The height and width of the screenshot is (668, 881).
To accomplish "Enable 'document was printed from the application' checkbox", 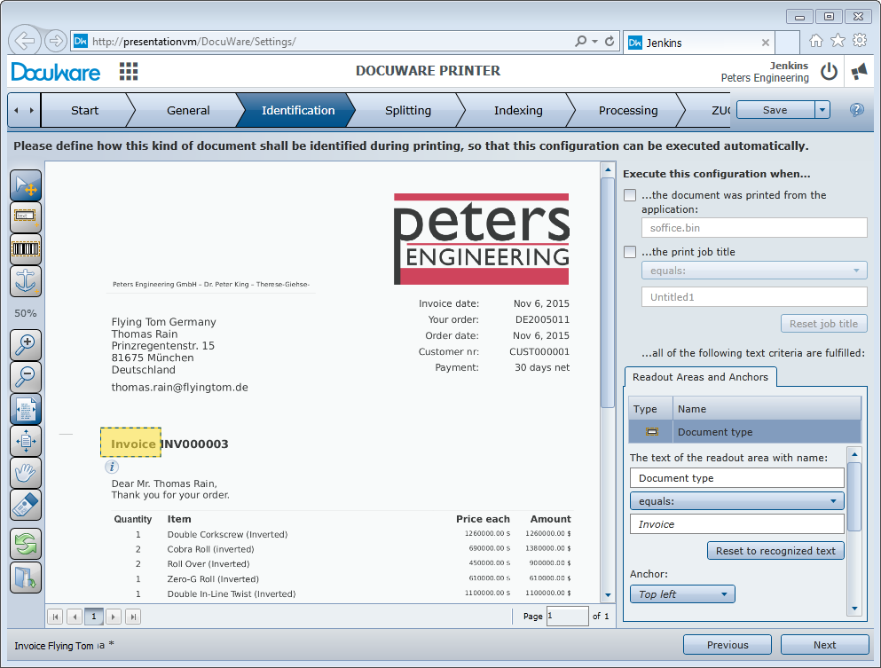I will coord(630,195).
